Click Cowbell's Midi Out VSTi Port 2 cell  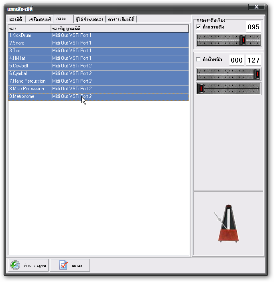(120, 66)
